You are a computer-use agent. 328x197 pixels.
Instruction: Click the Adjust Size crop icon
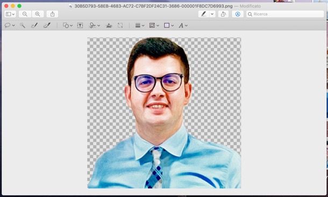(120, 25)
